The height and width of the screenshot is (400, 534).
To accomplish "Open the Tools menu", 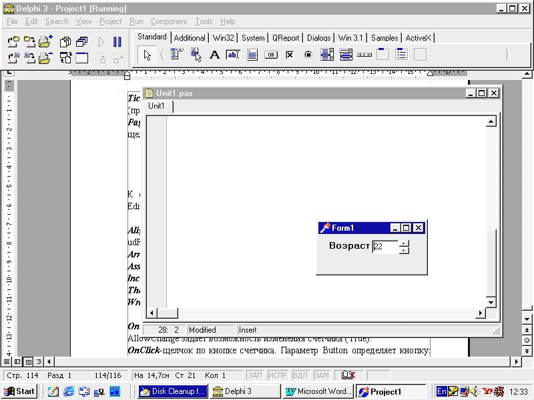I will tap(204, 21).
